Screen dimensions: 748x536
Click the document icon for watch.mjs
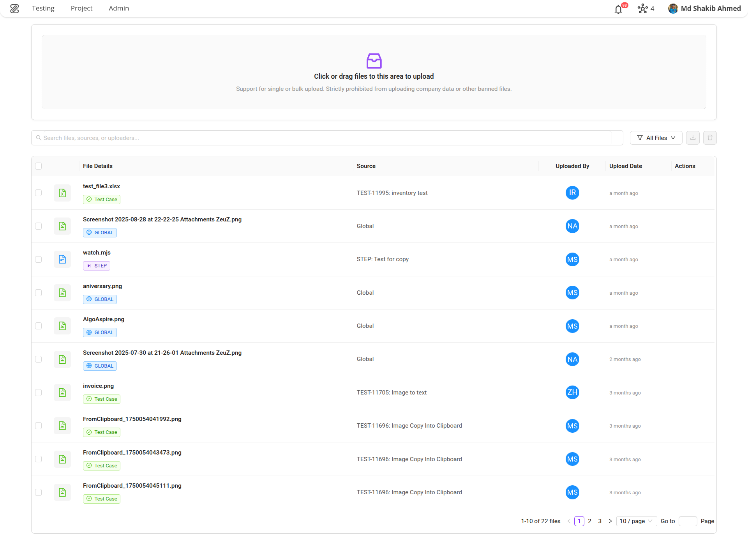62,259
